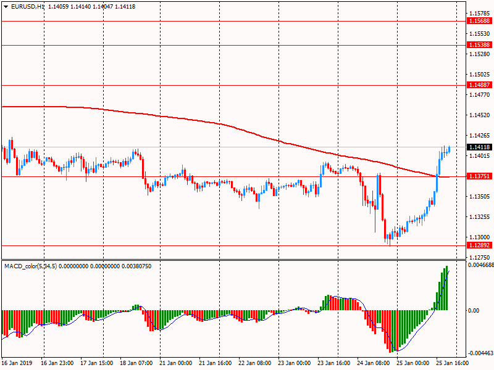The width and height of the screenshot is (494, 370).
Task: Click the 1.14015 price scale label
Action: click(x=480, y=156)
